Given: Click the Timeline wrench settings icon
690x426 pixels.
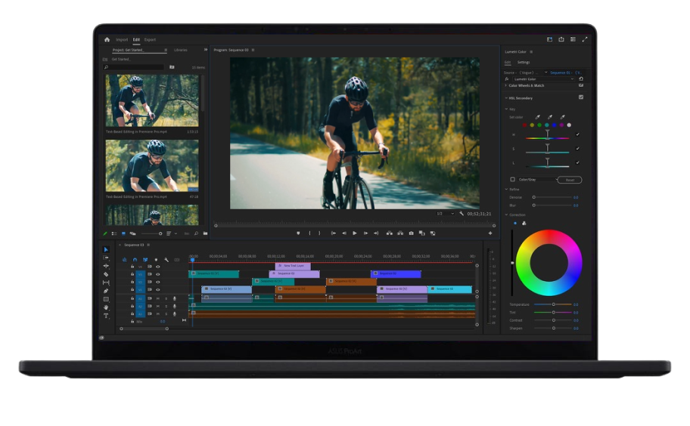Looking at the screenshot, I should pyautogui.click(x=166, y=259).
